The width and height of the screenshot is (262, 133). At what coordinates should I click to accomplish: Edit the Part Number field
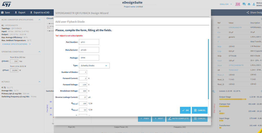[x=89, y=42]
